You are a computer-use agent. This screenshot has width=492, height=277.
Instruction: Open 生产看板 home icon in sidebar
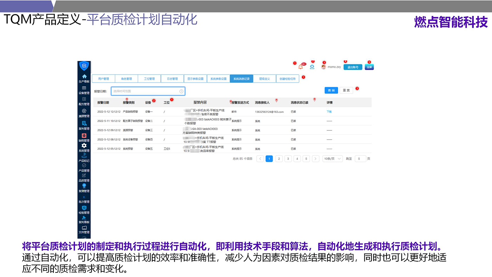(84, 77)
